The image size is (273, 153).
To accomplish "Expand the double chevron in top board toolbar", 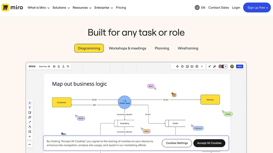I will click(x=202, y=66).
